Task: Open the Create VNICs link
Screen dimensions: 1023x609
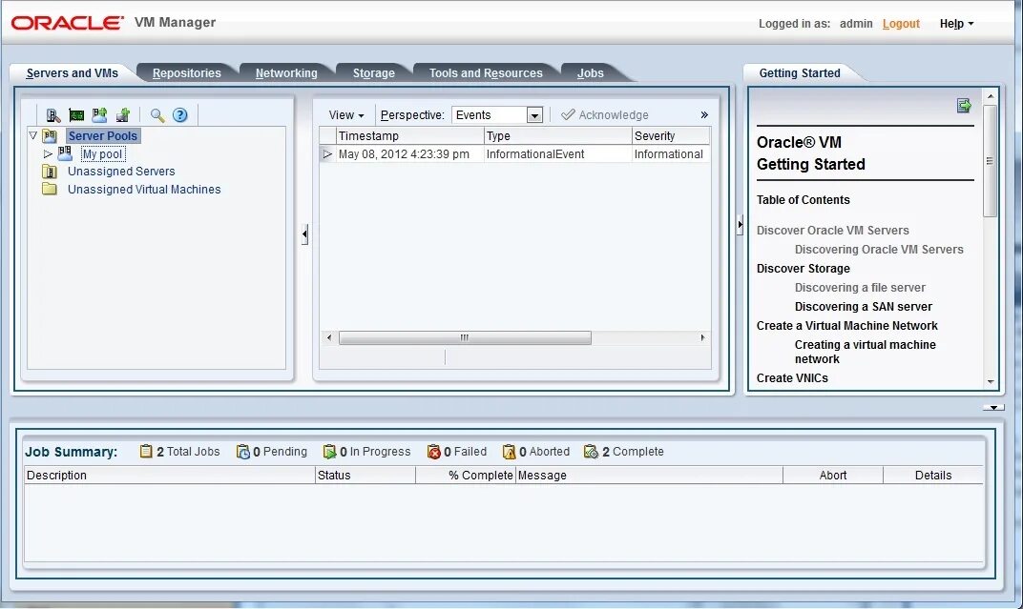Action: pyautogui.click(x=792, y=377)
